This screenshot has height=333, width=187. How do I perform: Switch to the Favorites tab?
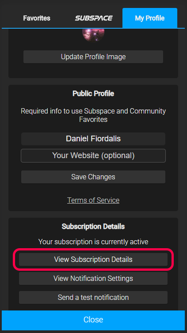pyautogui.click(x=37, y=18)
